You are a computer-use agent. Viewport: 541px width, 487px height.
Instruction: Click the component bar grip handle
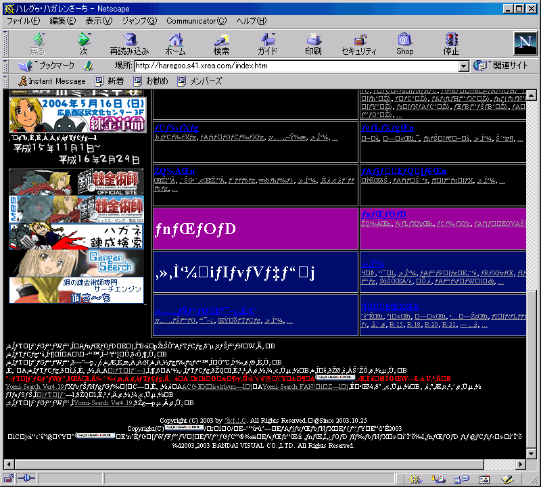[x=400, y=479]
